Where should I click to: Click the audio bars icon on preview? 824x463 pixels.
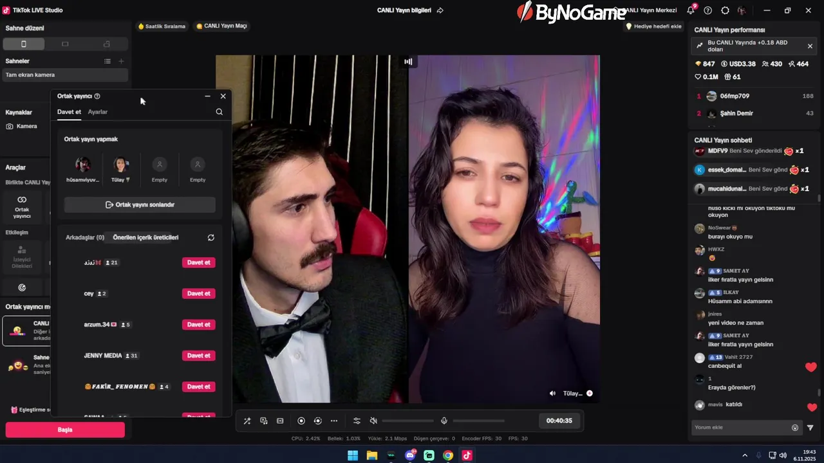[408, 62]
